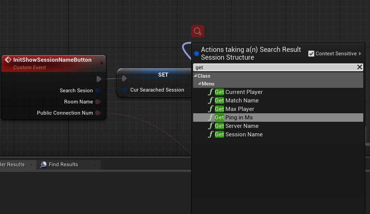This screenshot has width=370, height=214.
Task: Click the 'Cur Searached Session' label
Action: 157,90
